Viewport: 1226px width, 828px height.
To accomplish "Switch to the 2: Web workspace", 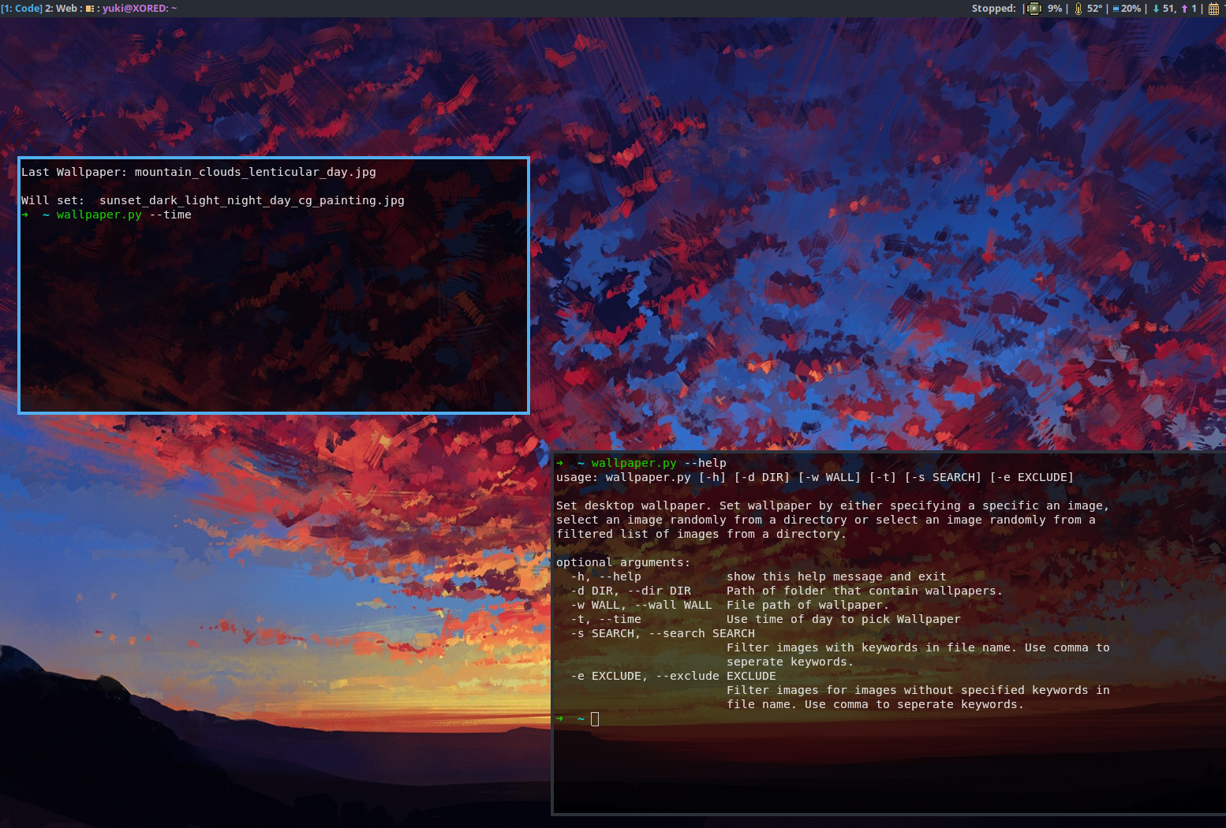I will point(61,9).
